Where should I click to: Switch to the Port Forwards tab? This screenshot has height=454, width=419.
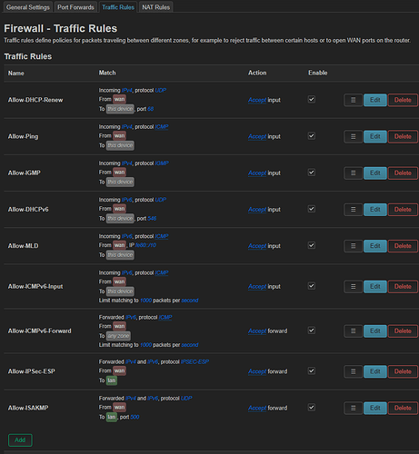point(75,7)
